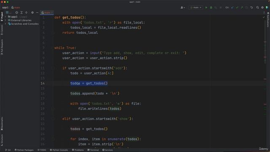The height and width of the screenshot is (152, 270).
Task: Fold the for loop at line 25
Action: (x=54, y=139)
